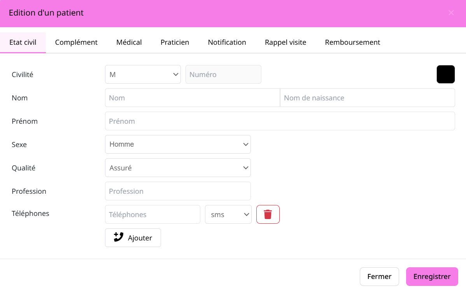
Task: Select the Notification tab
Action: click(x=227, y=42)
